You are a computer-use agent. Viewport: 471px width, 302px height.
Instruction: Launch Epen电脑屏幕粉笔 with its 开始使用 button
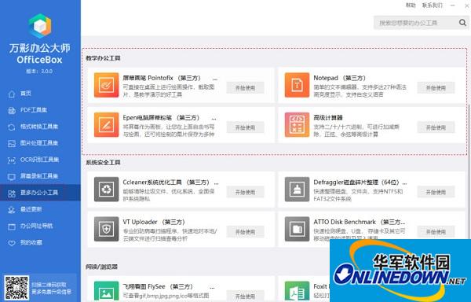245,127
